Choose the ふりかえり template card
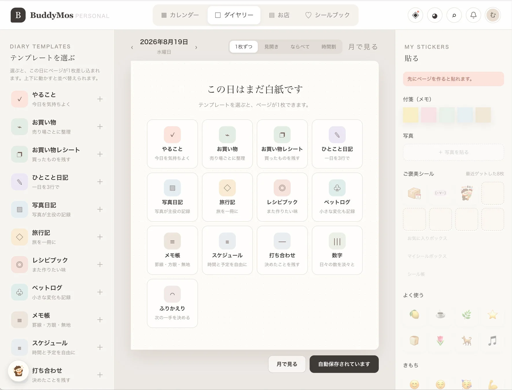The image size is (512, 390). click(172, 303)
